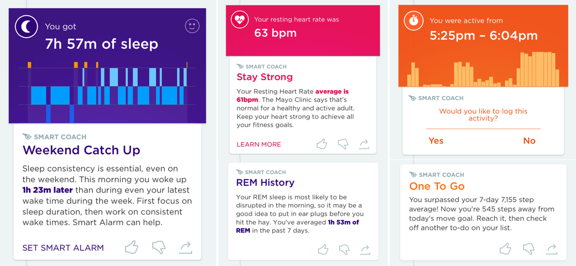Click the heart rate icon
This screenshot has width=576, height=266.
(239, 20)
